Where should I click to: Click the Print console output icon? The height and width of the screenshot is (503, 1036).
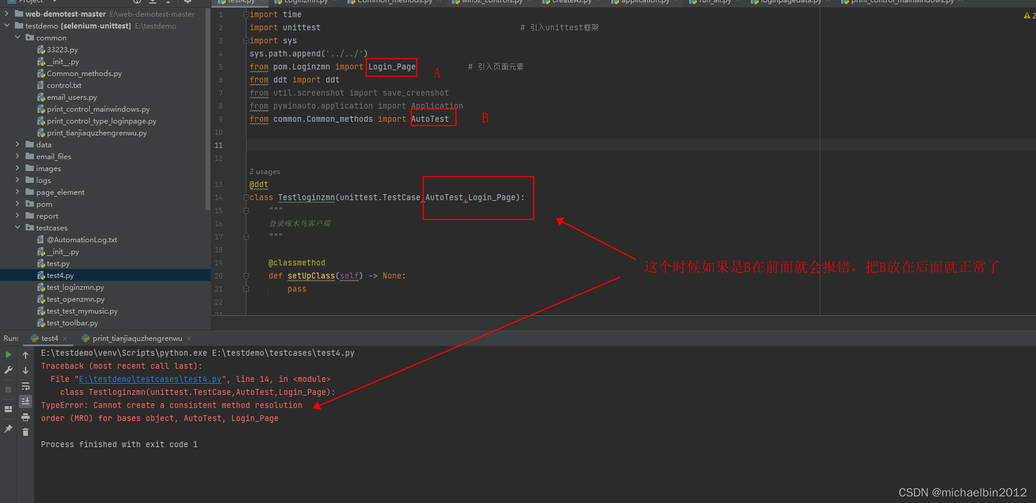(26, 417)
